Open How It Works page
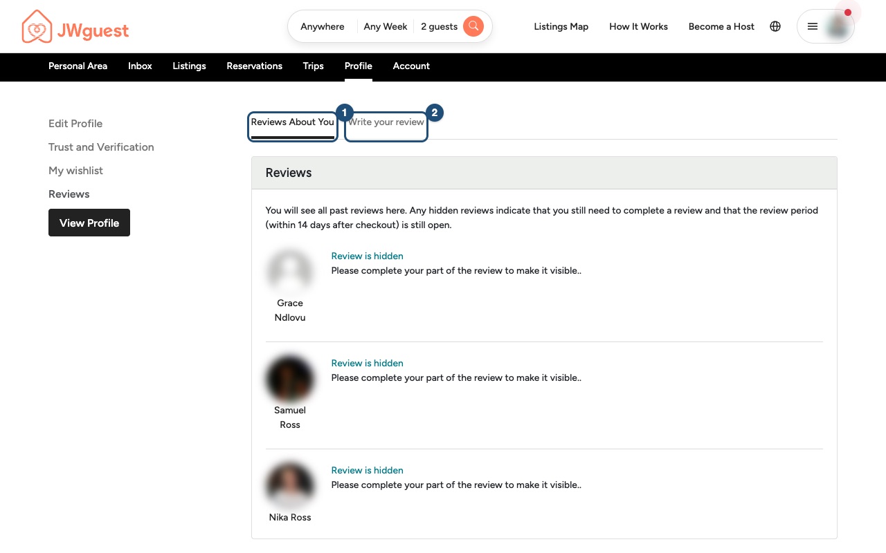 [x=638, y=26]
